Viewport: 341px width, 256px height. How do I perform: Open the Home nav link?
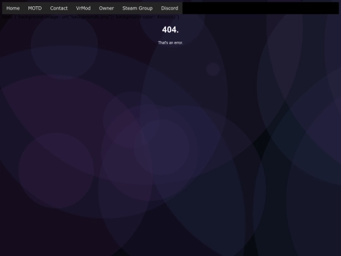click(13, 8)
